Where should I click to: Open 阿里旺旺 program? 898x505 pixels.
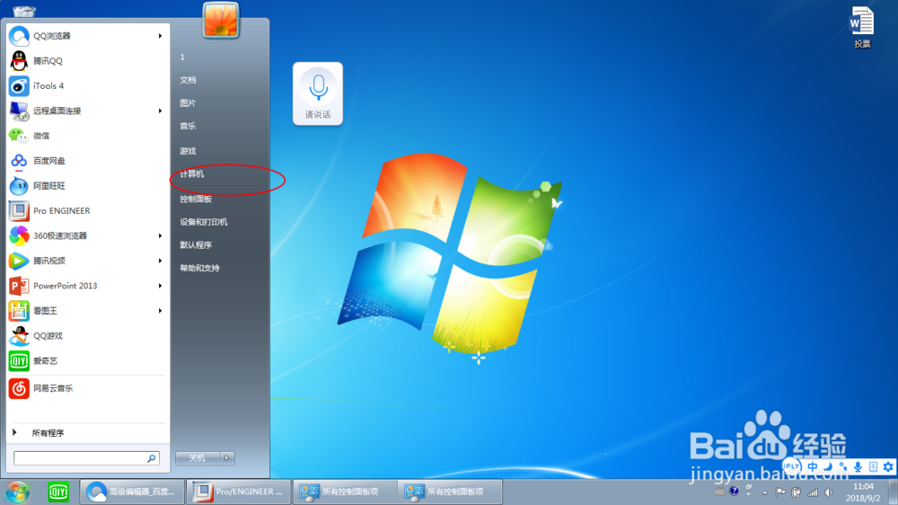(86, 186)
